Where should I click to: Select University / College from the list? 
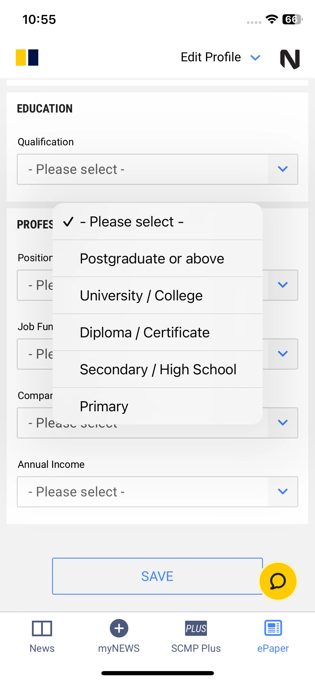point(157,295)
